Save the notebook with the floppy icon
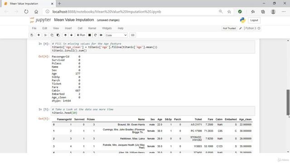The width and height of the screenshot is (290, 163). (32, 35)
